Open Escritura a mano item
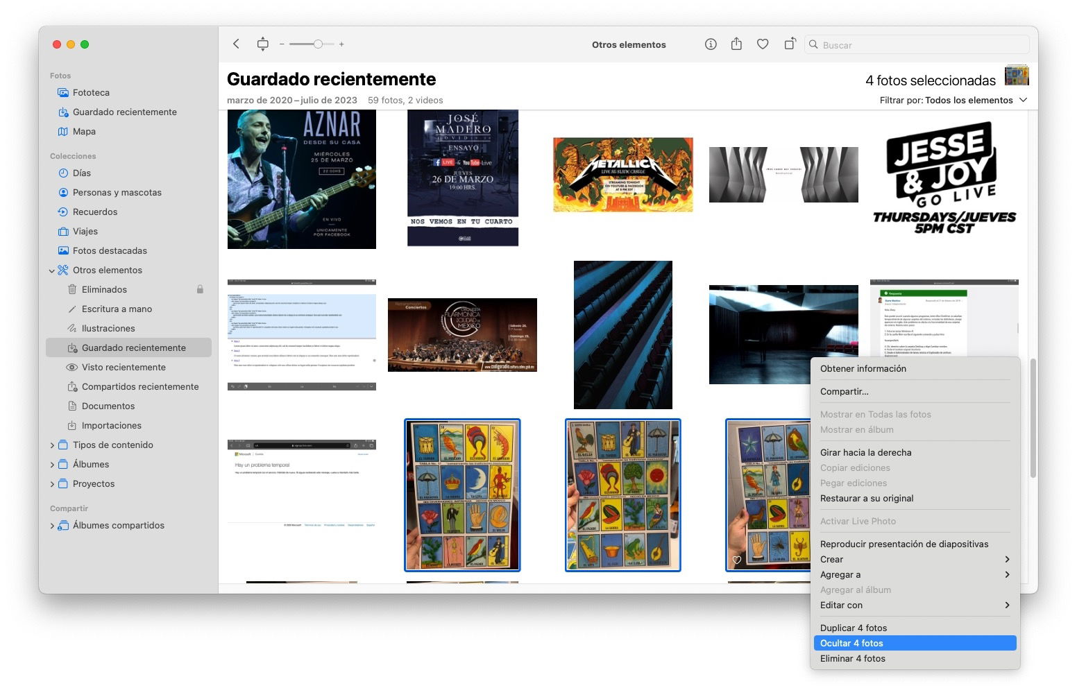The width and height of the screenshot is (1077, 688). click(x=117, y=309)
